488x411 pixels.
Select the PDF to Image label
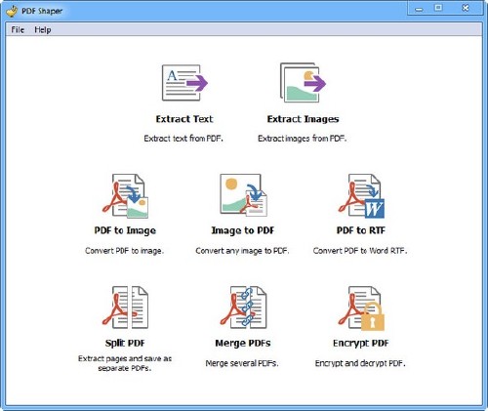coord(125,230)
